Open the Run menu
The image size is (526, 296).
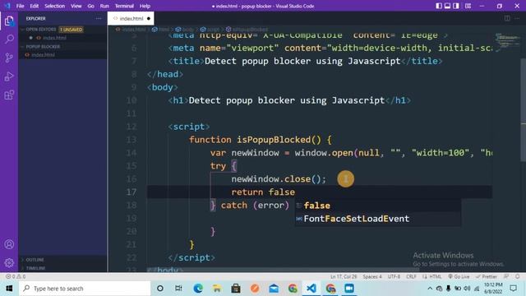tap(104, 6)
